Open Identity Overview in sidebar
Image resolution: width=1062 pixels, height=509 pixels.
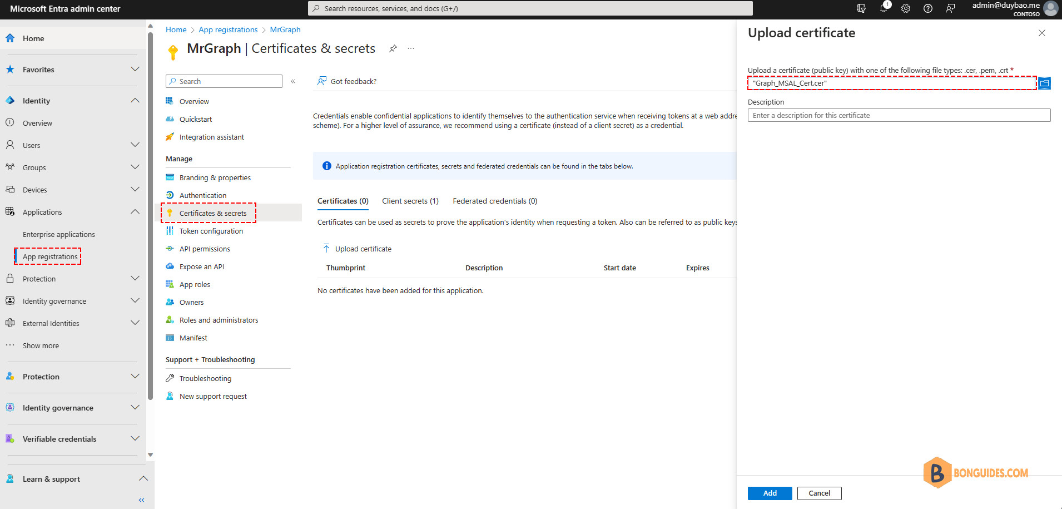[37, 123]
